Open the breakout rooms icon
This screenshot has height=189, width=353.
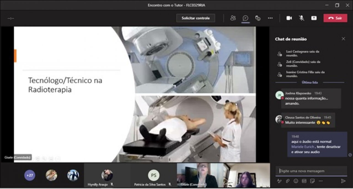coord(258,18)
